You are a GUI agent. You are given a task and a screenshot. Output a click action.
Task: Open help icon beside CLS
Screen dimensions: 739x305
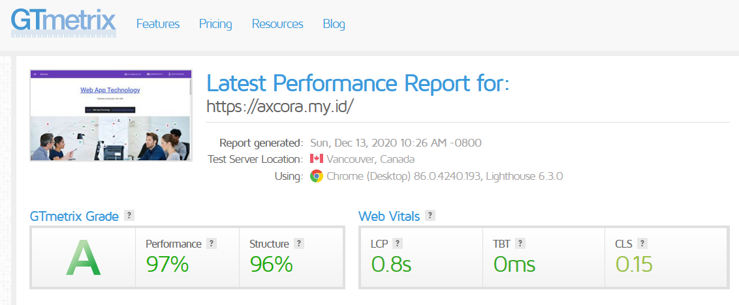tap(642, 243)
